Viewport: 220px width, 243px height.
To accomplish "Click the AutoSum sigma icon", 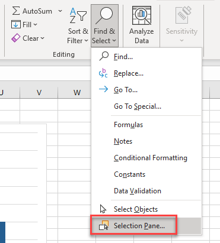I will coord(16,11).
